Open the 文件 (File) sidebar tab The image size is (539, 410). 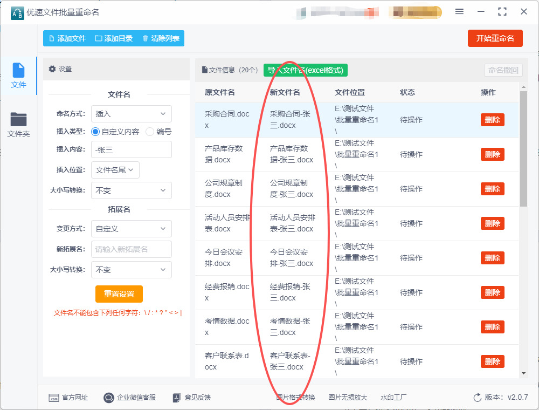(x=18, y=76)
